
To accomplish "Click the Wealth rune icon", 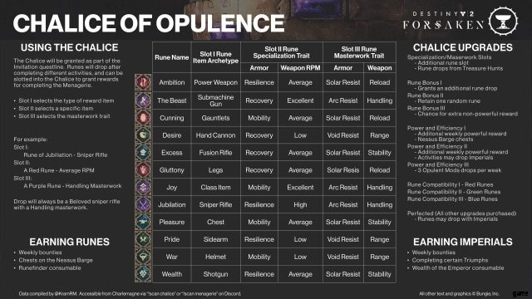I will click(143, 274).
